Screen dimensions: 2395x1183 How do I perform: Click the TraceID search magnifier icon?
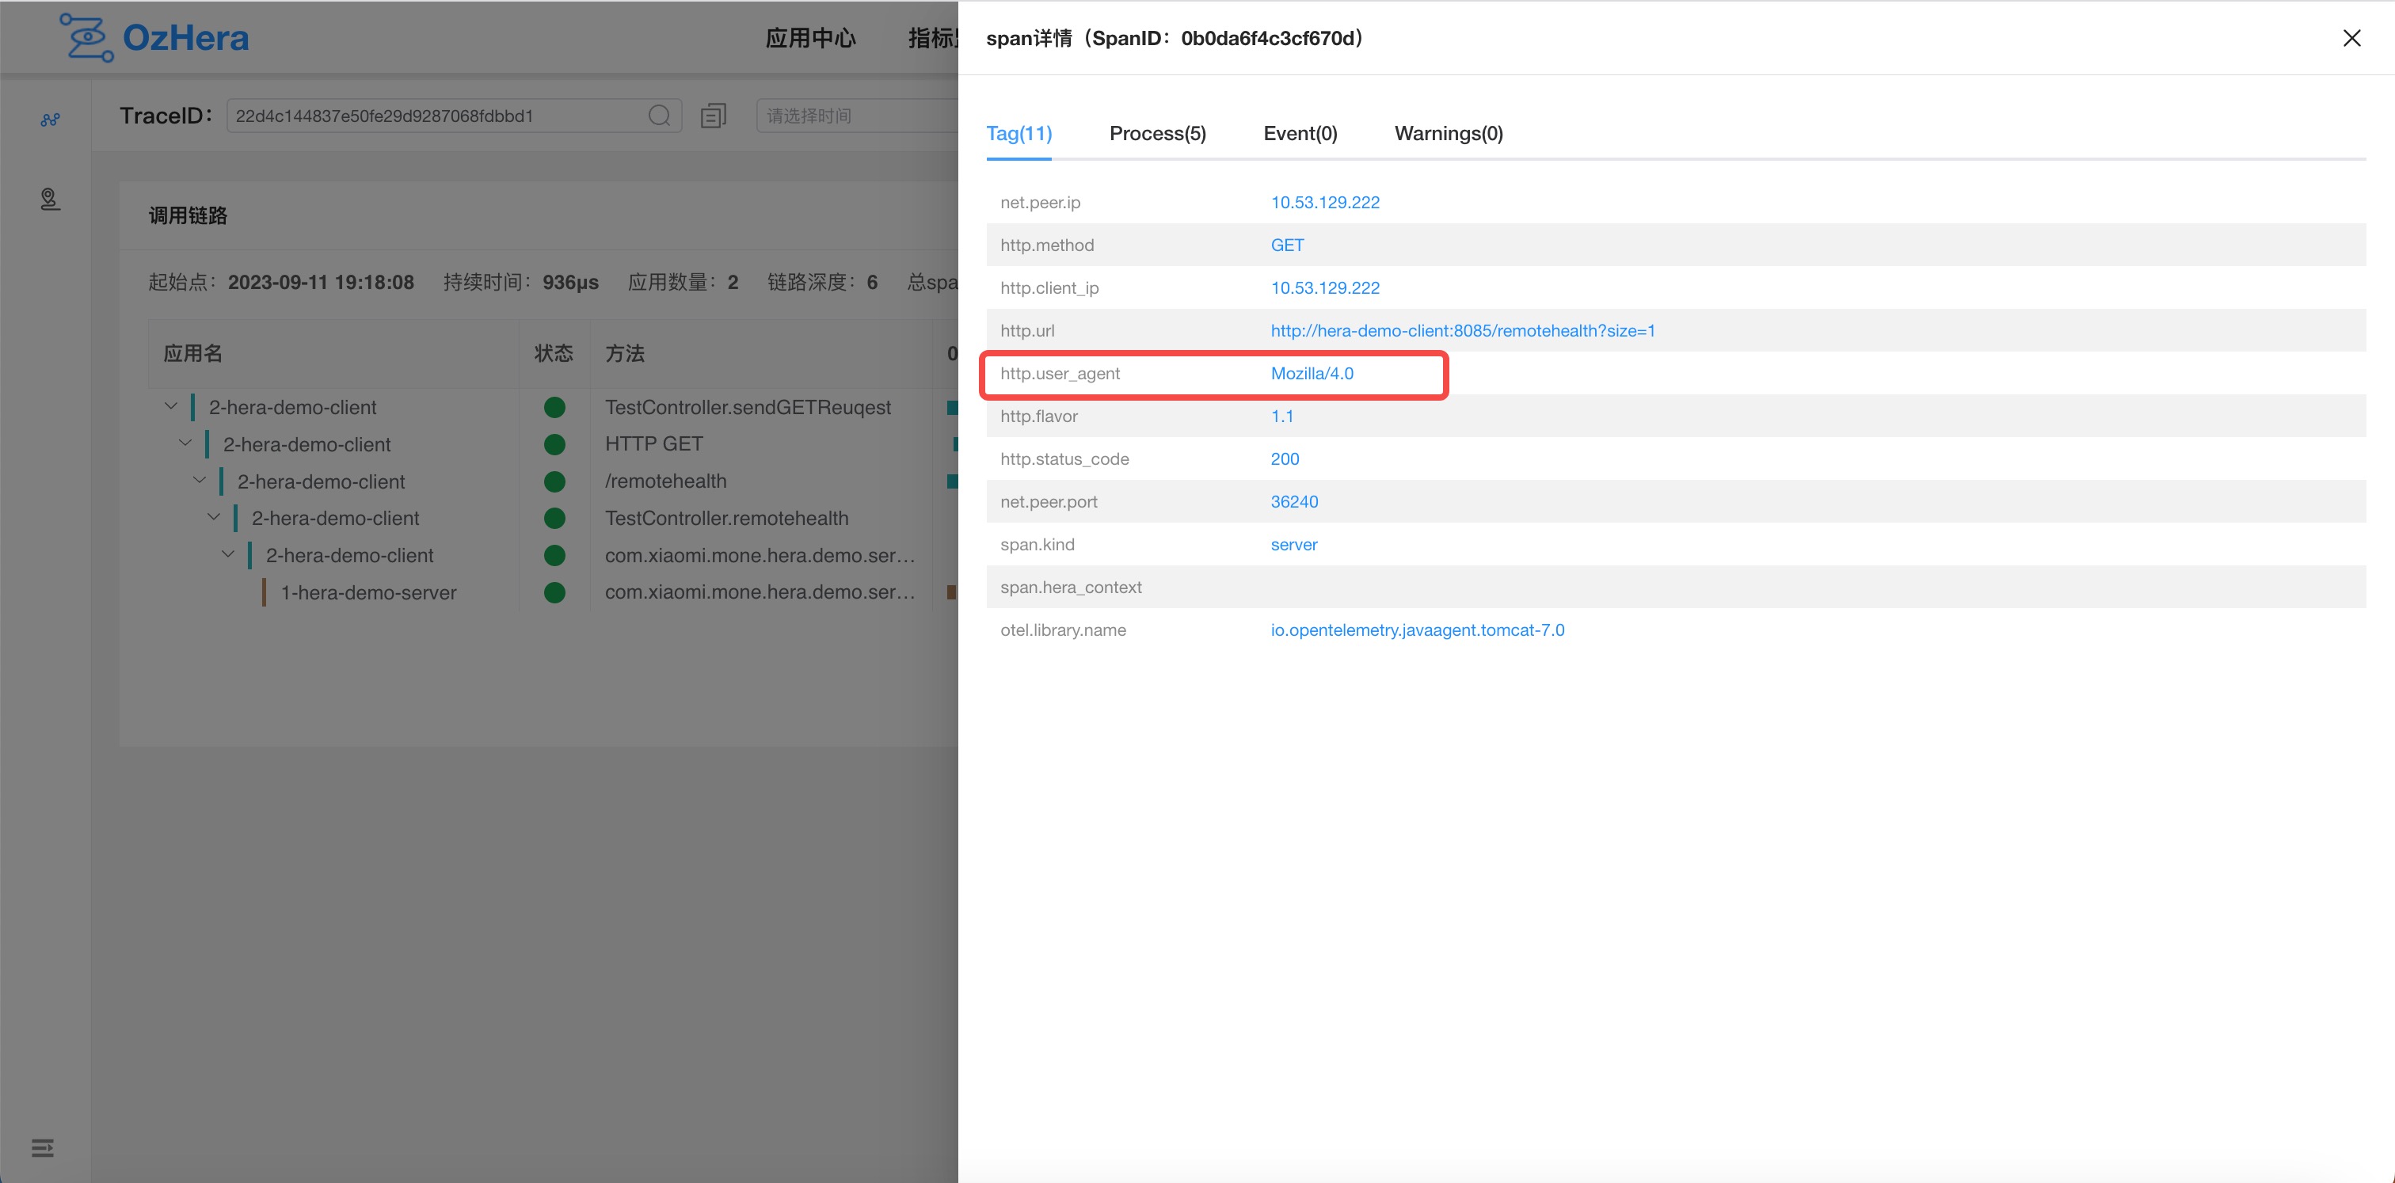point(659,116)
